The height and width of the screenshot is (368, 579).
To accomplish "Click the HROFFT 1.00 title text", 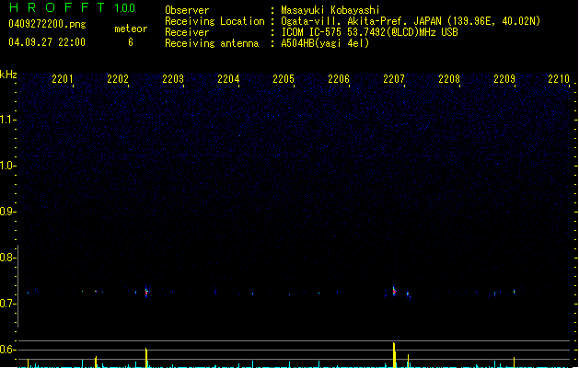I will point(73,7).
